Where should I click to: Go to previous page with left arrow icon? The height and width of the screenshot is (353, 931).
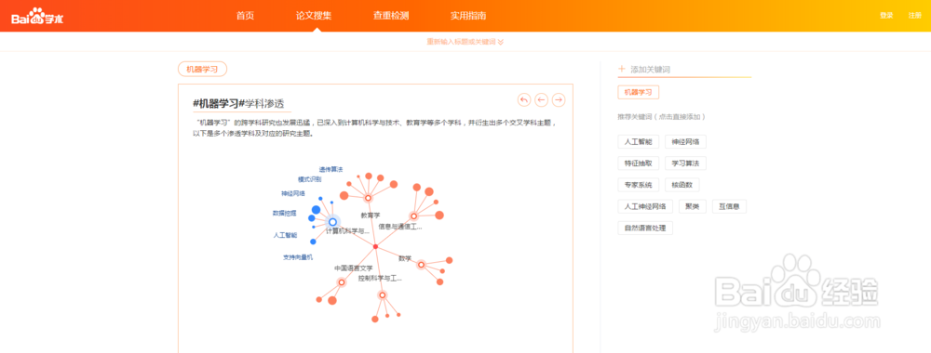coord(541,100)
